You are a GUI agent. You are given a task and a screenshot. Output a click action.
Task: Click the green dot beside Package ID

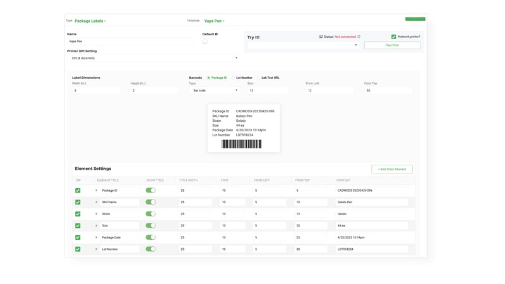(x=96, y=191)
